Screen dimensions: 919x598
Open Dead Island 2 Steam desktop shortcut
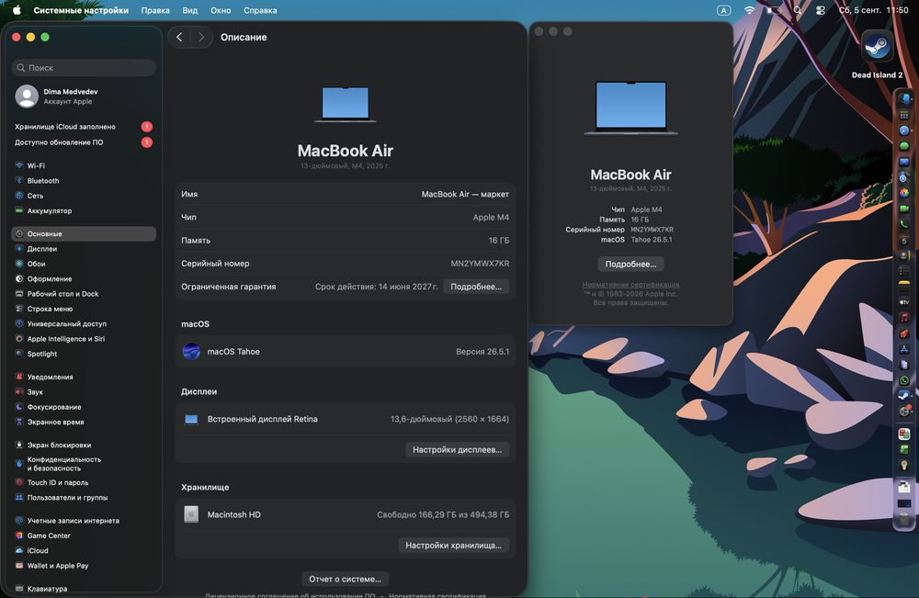coord(877,55)
